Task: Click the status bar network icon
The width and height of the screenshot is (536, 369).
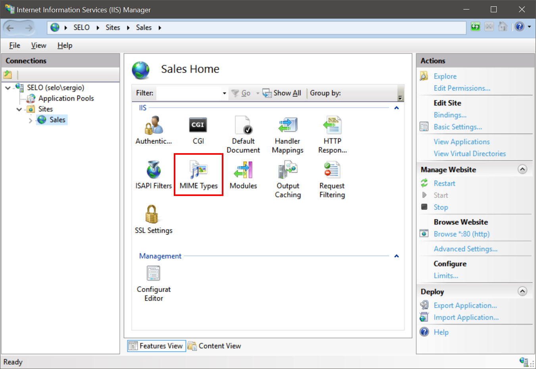Action: click(x=524, y=361)
